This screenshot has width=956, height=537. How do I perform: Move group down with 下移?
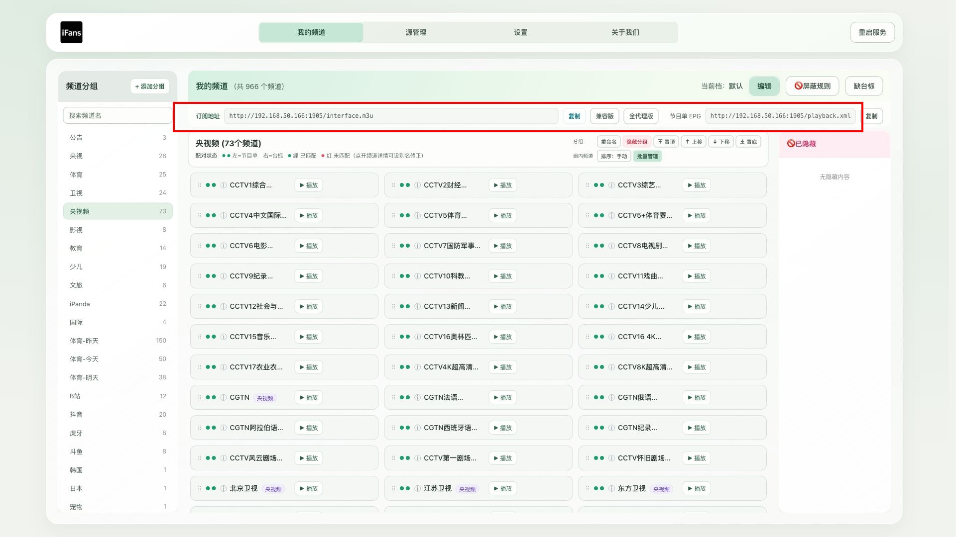(x=721, y=142)
